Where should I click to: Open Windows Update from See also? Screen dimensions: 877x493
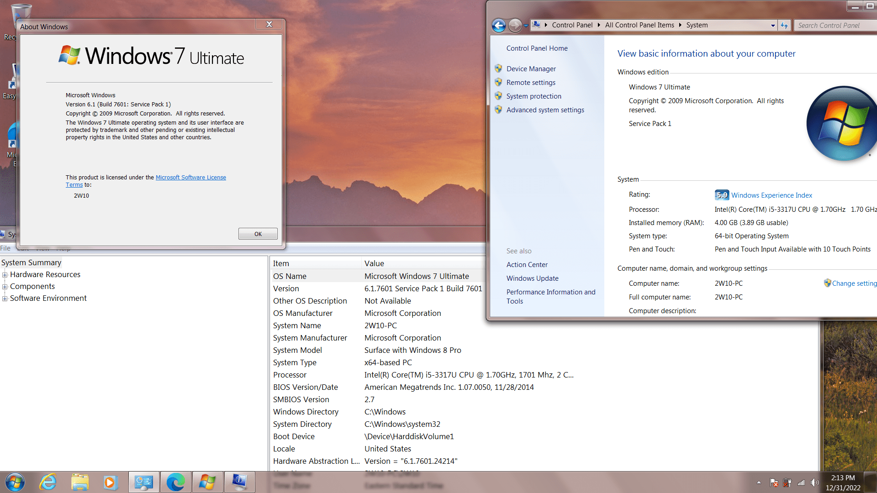pyautogui.click(x=532, y=278)
